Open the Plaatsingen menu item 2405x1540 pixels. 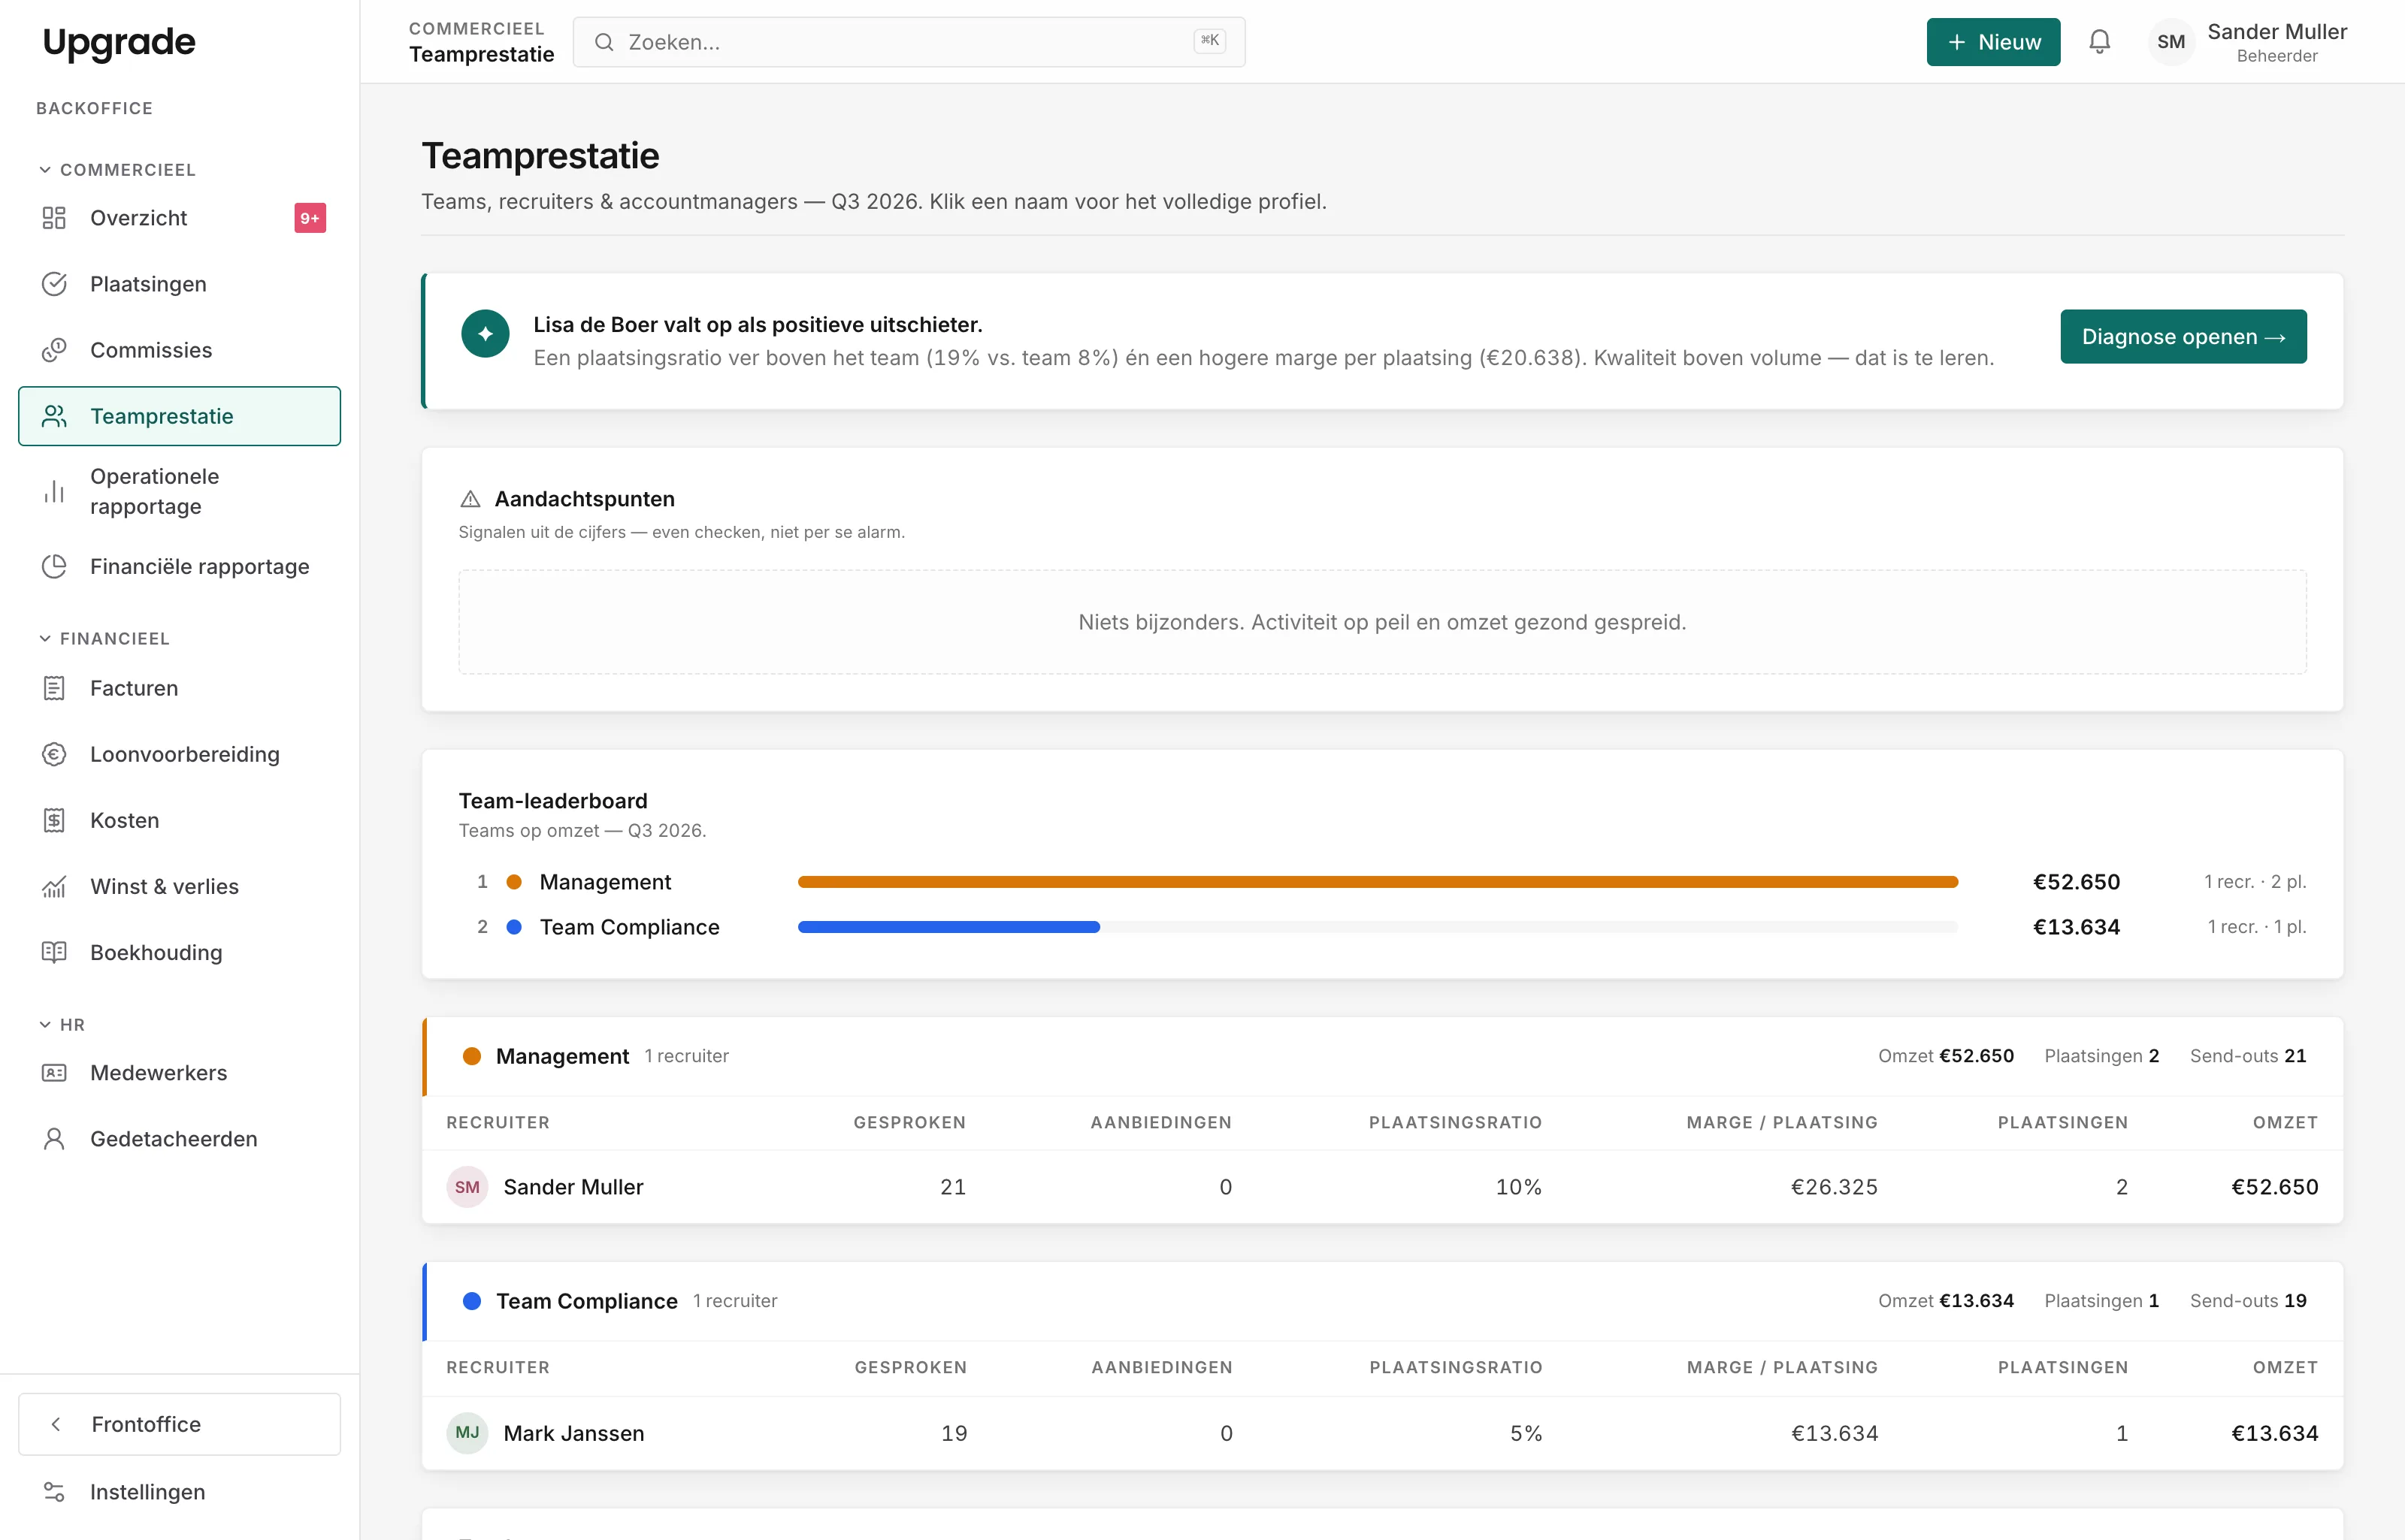179,284
